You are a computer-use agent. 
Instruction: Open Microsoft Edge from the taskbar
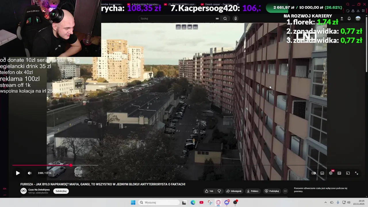point(193,202)
